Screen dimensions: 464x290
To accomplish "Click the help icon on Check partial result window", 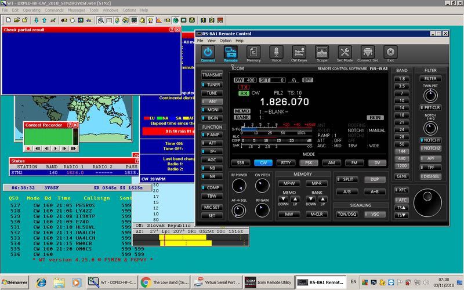I will tap(172, 30).
